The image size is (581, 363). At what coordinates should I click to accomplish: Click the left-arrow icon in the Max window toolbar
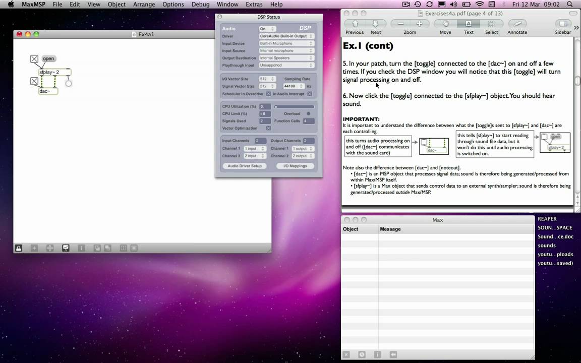tap(393, 354)
